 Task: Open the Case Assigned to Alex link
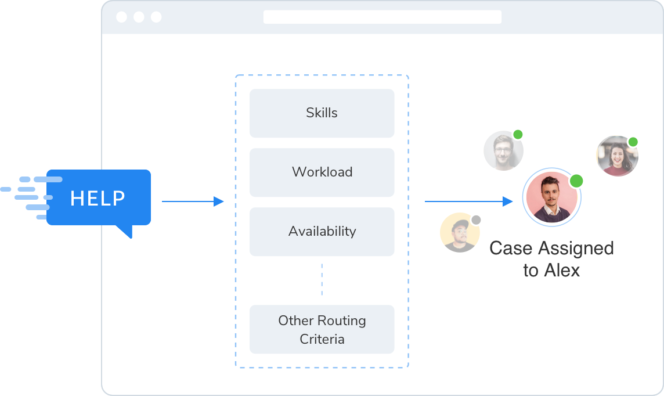tap(552, 258)
